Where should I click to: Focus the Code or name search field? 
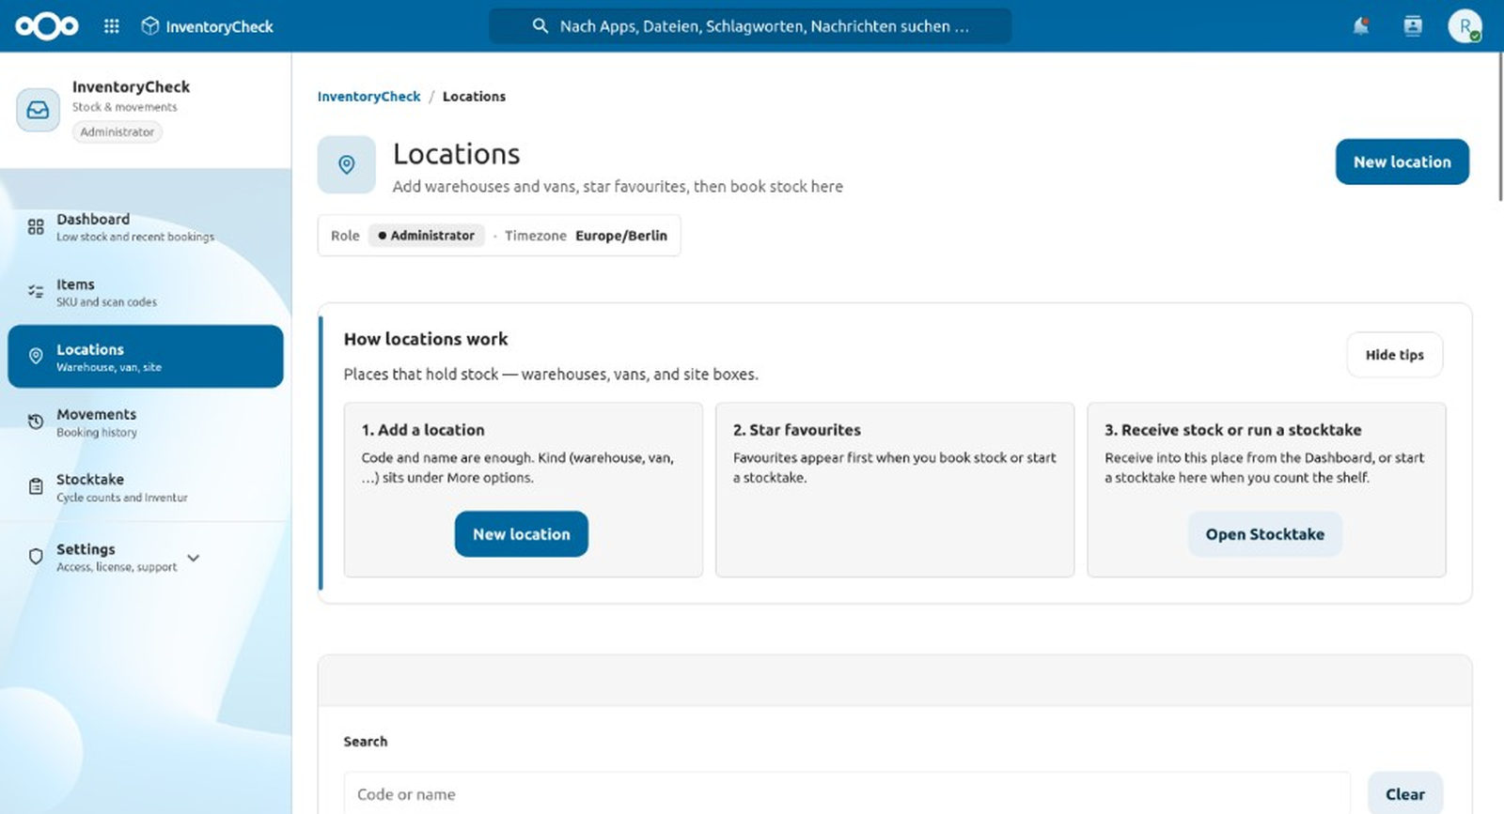pos(847,793)
